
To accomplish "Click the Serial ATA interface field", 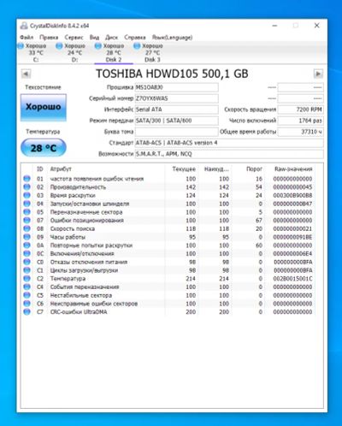I will tap(176, 109).
